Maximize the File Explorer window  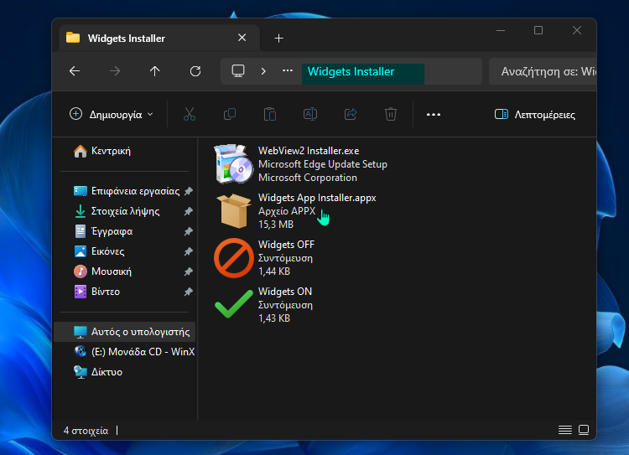point(538,30)
